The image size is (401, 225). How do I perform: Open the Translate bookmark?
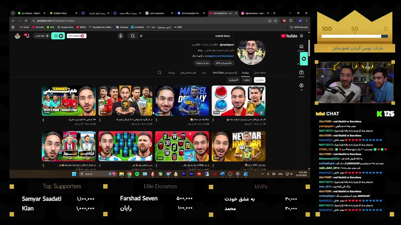[x=122, y=27]
